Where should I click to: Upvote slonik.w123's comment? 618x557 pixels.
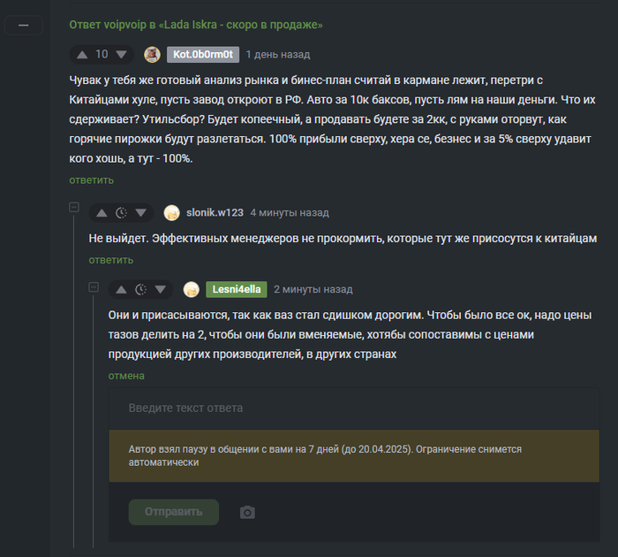[102, 213]
